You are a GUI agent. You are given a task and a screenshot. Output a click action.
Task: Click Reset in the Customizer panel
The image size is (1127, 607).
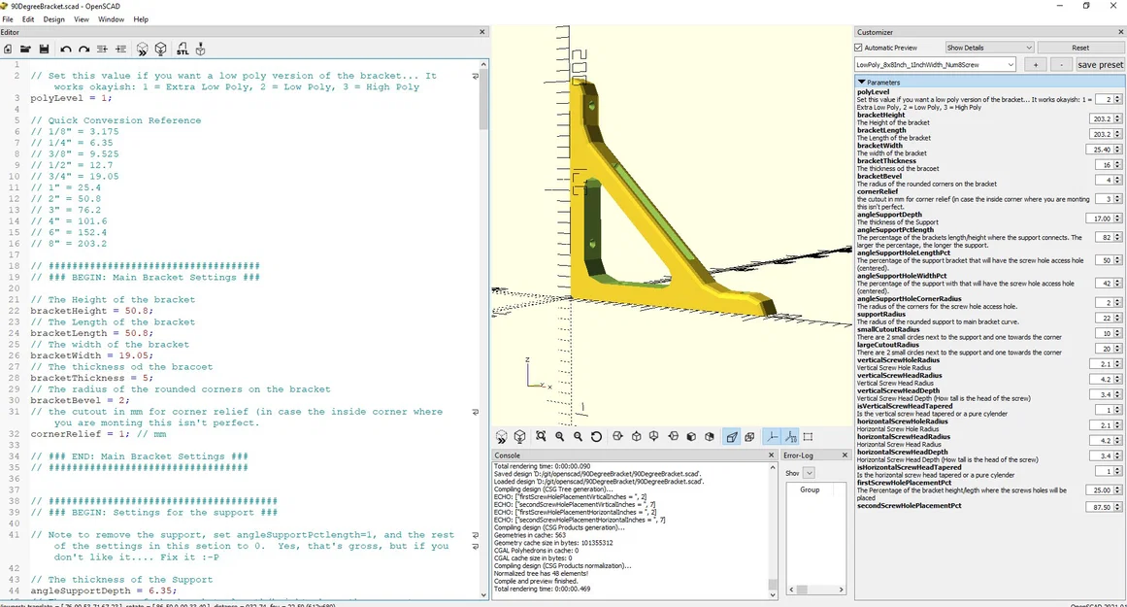pyautogui.click(x=1080, y=47)
